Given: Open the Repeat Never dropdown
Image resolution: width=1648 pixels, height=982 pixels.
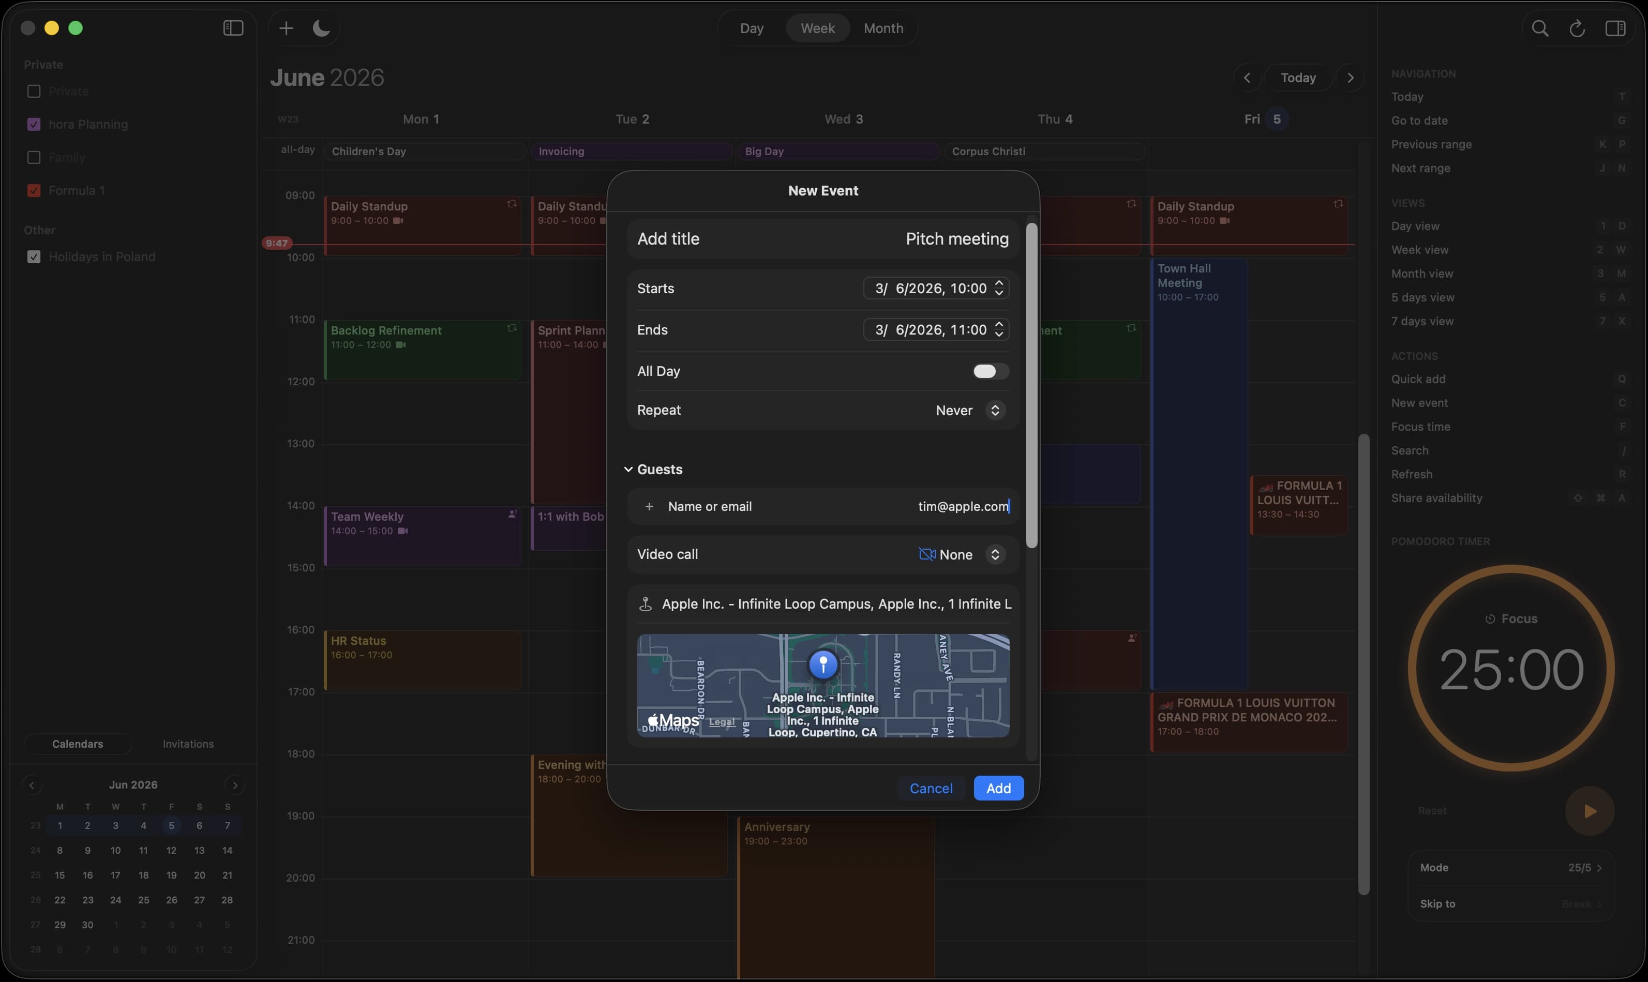Looking at the screenshot, I should pyautogui.click(x=970, y=410).
